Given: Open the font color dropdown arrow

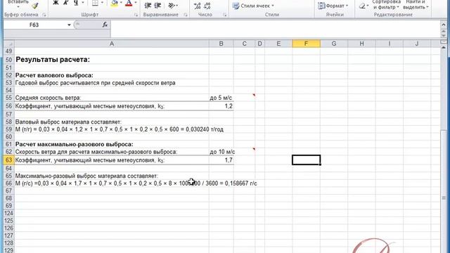Looking at the screenshot, I should (136, 3).
